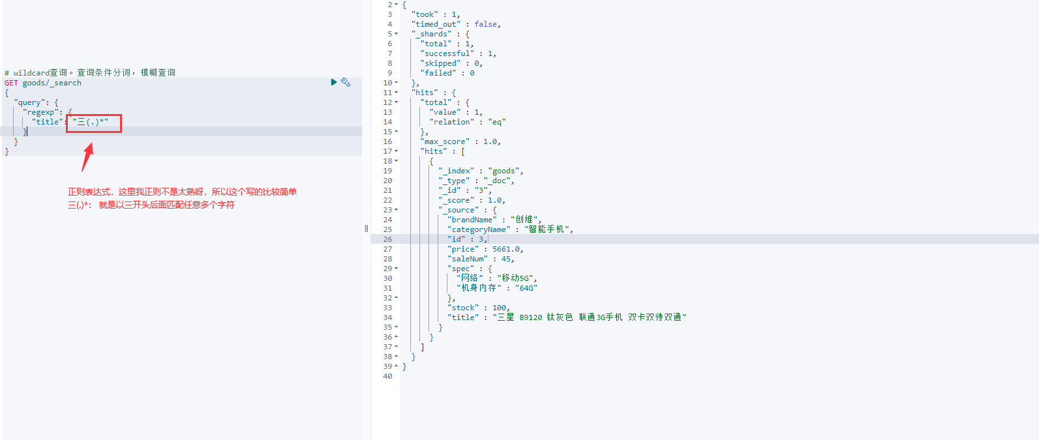The height and width of the screenshot is (440, 1039).
Task: Send the request with the green play icon
Action: pyautogui.click(x=334, y=82)
